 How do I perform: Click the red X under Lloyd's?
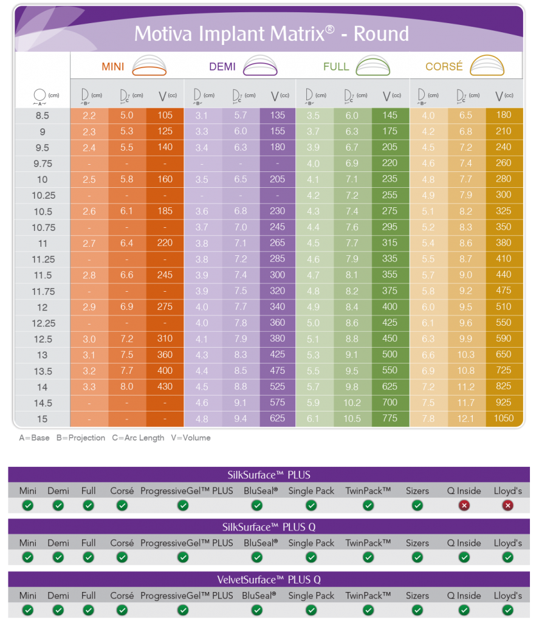(x=507, y=505)
